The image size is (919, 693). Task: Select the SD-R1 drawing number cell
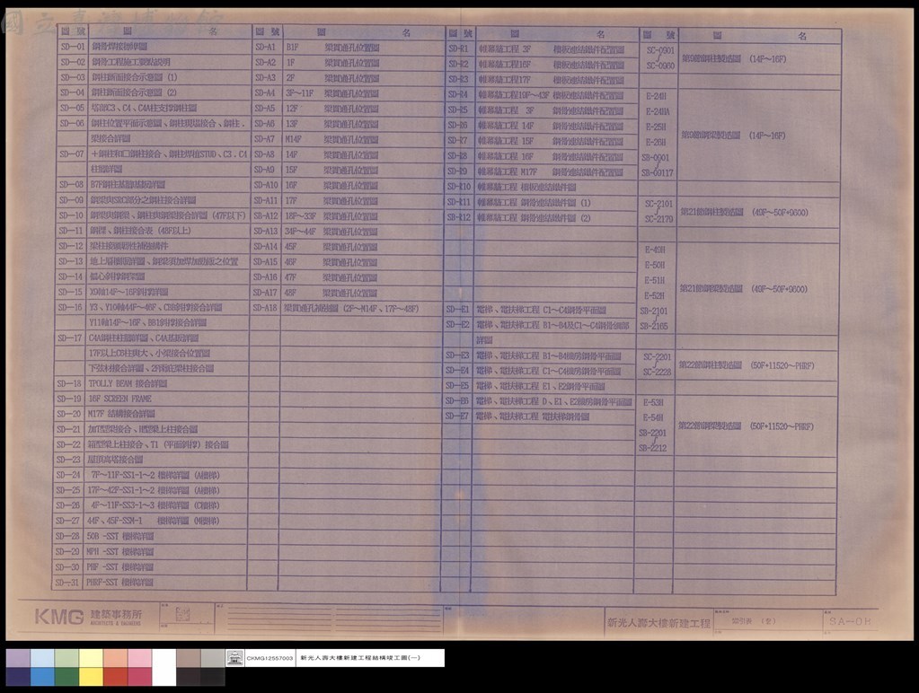tap(458, 48)
